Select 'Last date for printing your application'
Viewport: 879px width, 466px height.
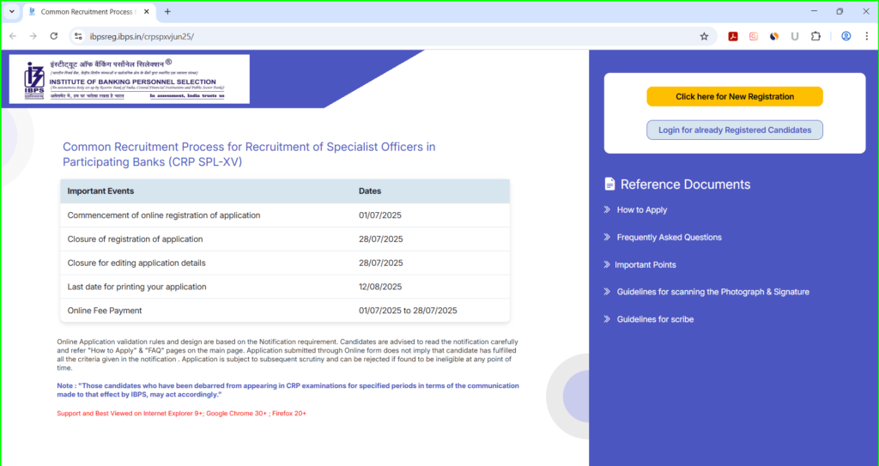pyautogui.click(x=136, y=287)
